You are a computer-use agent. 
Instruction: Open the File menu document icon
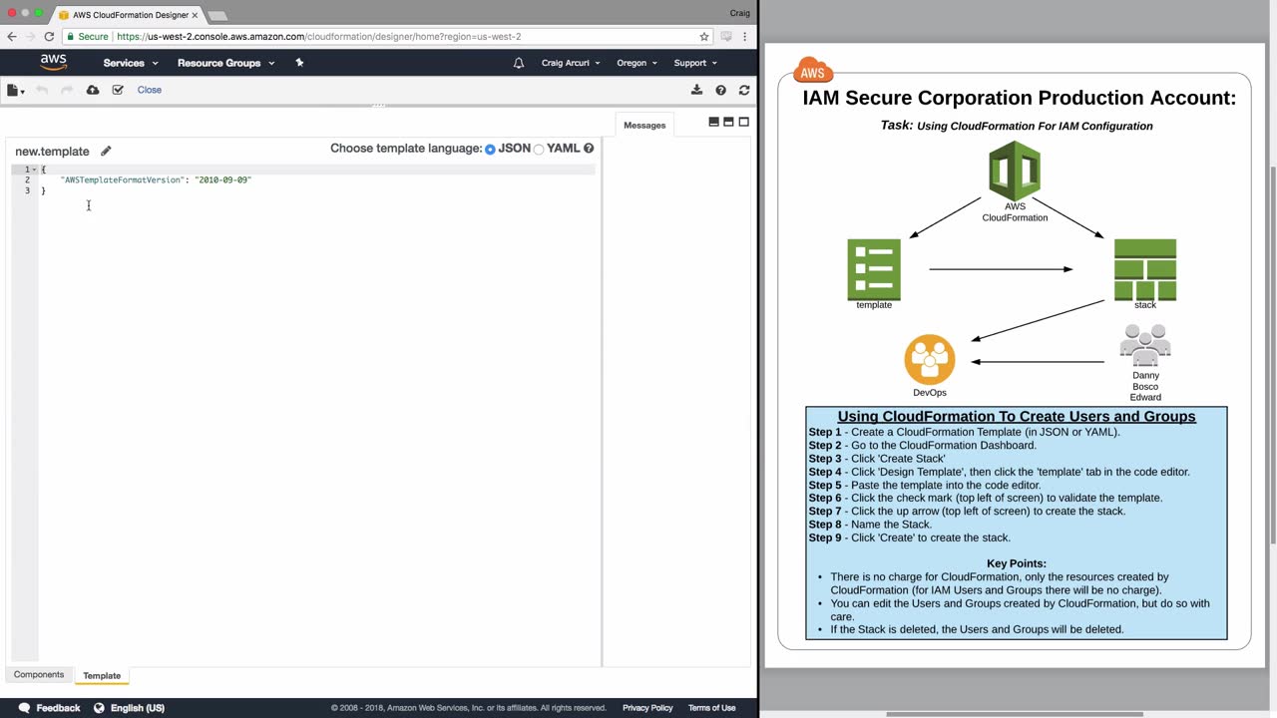click(14, 90)
